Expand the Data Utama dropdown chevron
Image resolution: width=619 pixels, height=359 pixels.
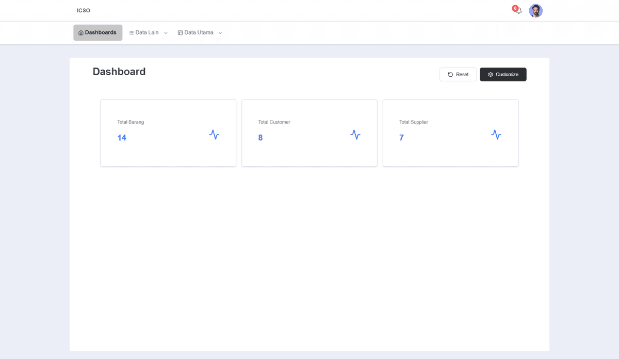pos(220,33)
